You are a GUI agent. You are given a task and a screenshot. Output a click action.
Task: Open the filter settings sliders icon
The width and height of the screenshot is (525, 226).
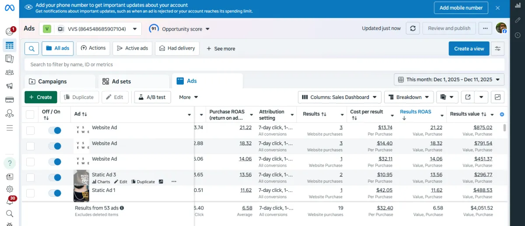click(x=497, y=48)
